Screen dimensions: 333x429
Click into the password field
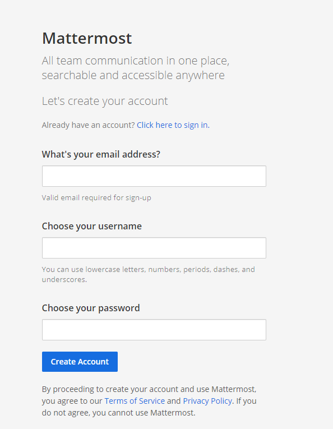pyautogui.click(x=154, y=330)
